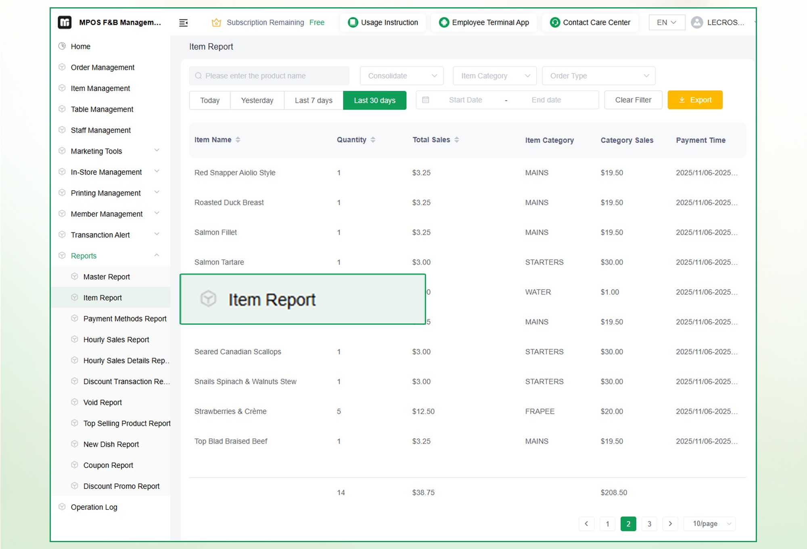Click the Item Management cube icon

click(62, 88)
